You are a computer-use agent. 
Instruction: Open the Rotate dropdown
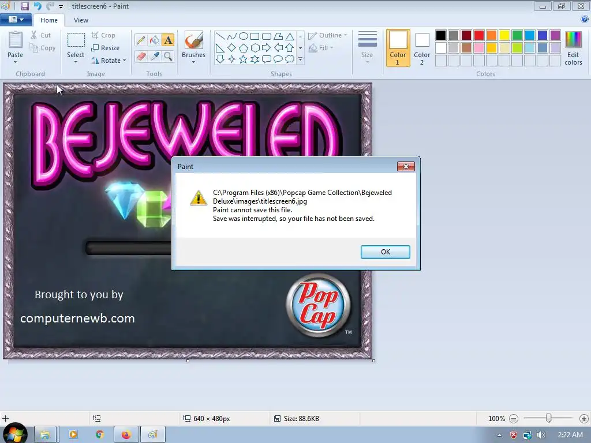109,61
